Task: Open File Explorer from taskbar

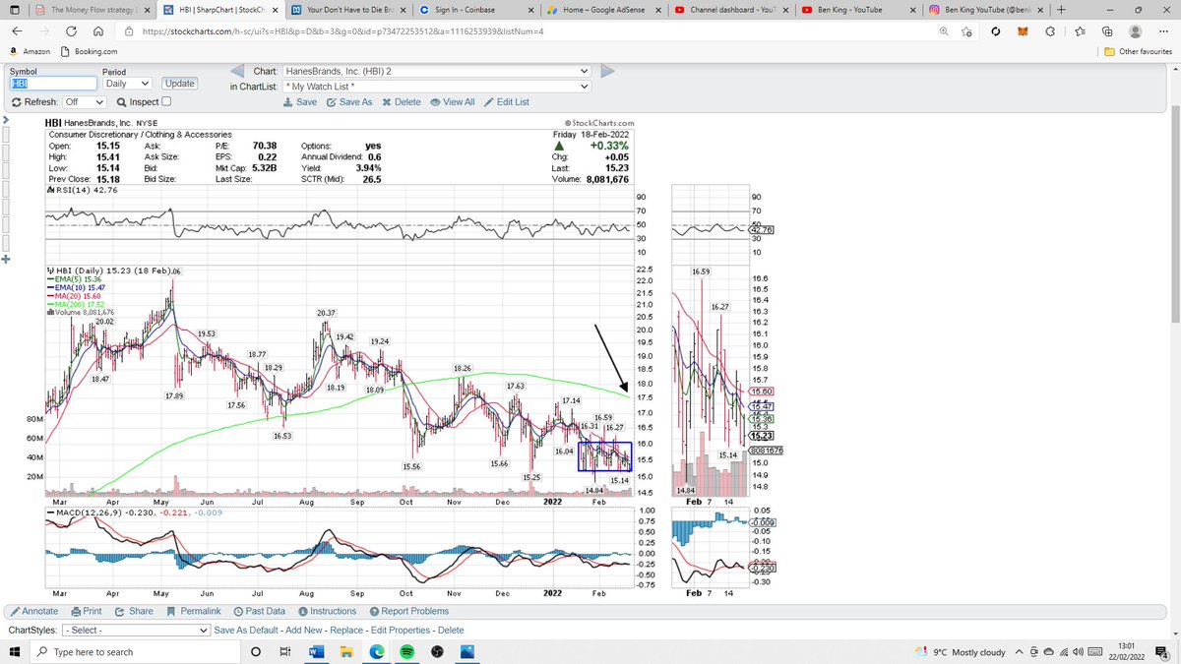Action: pyautogui.click(x=348, y=651)
